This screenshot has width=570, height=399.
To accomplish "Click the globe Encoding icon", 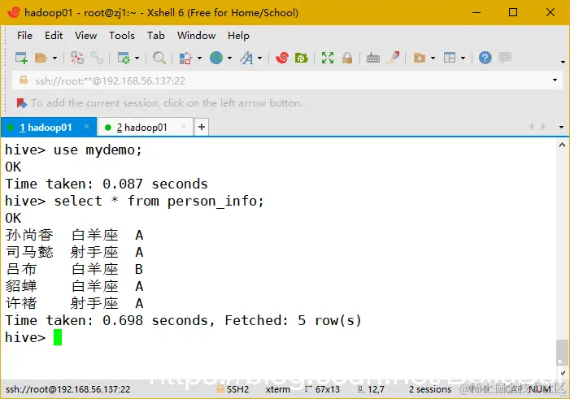I will (x=216, y=58).
